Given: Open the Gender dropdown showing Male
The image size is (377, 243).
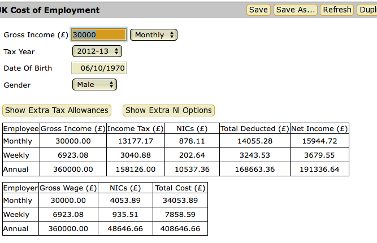Looking at the screenshot, I should point(94,85).
